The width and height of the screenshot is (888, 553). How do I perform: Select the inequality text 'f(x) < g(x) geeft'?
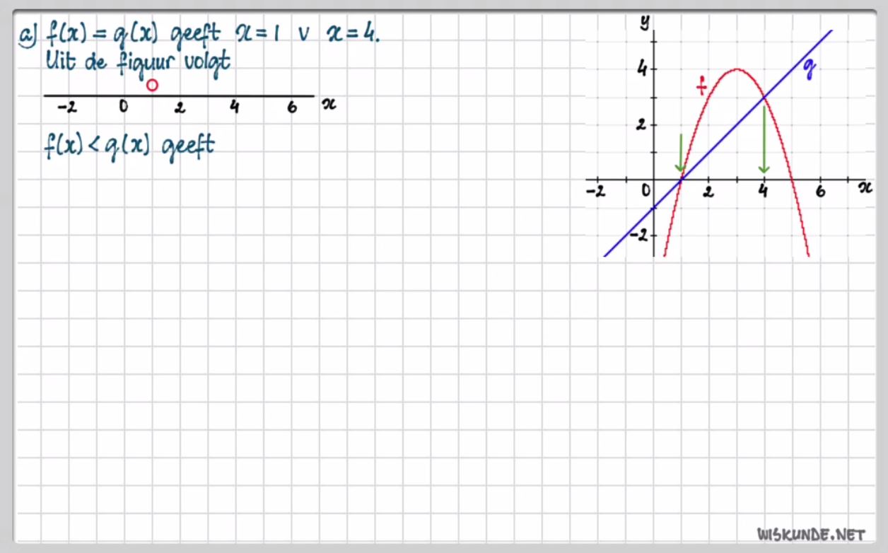pos(129,147)
